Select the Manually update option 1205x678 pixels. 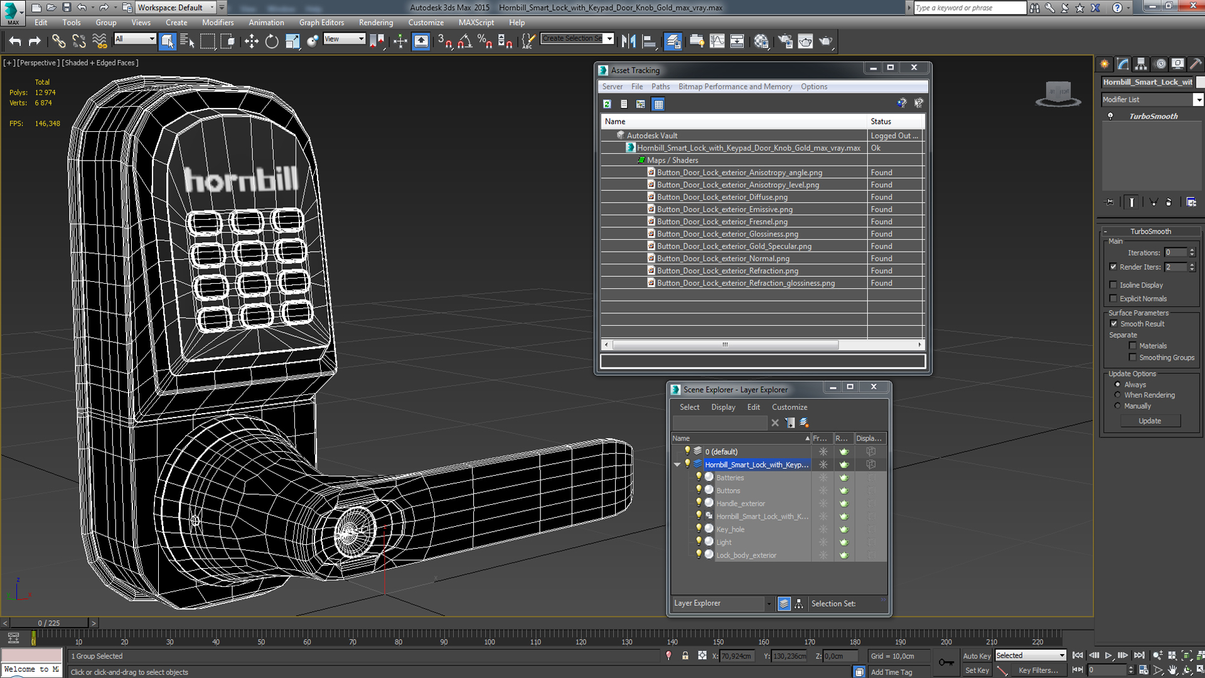tap(1117, 406)
